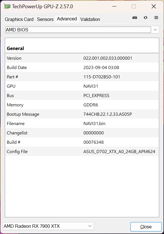This screenshot has width=164, height=234.
Task: Take a screenshot with the camera icon
Action: pyautogui.click(x=135, y=18)
